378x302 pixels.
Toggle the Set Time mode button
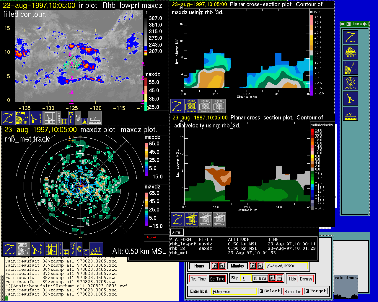(217, 279)
